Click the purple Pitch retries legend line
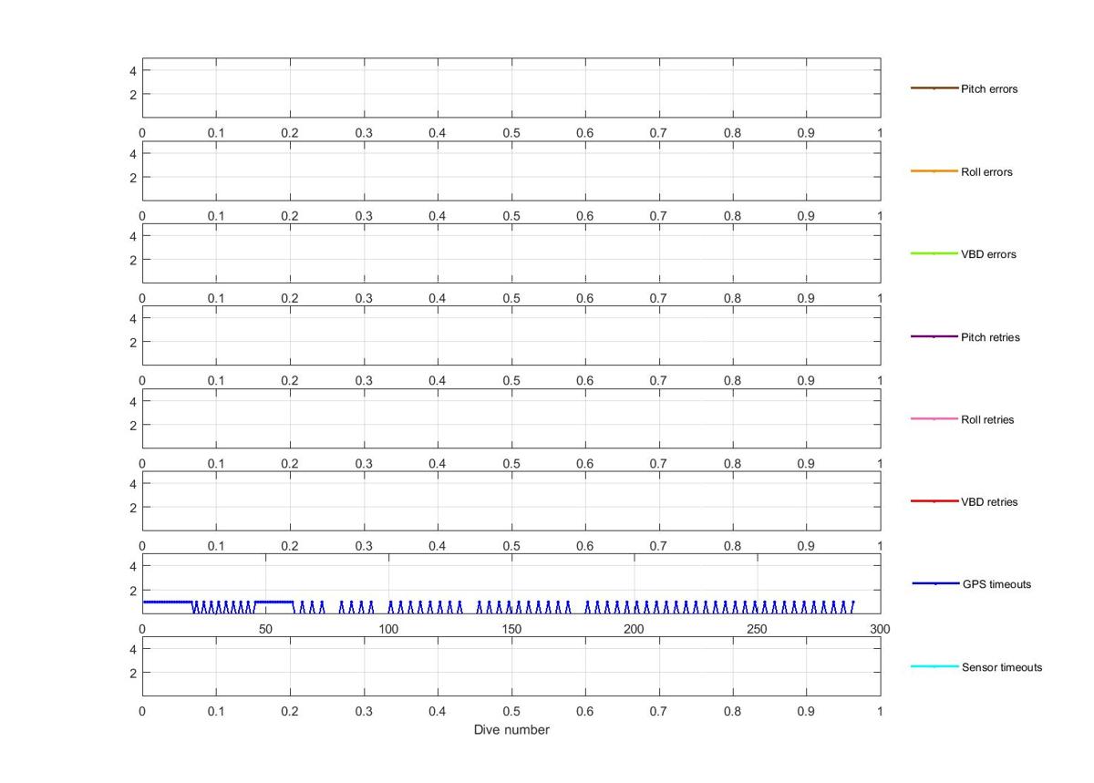Viewport: 1094px width, 783px height. [934, 336]
